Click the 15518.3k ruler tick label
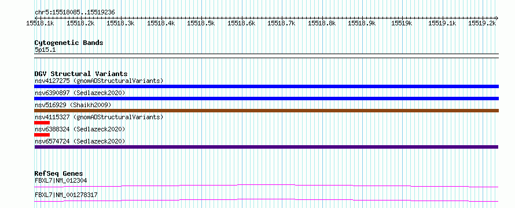The height and width of the screenshot is (208, 515). click(121, 23)
